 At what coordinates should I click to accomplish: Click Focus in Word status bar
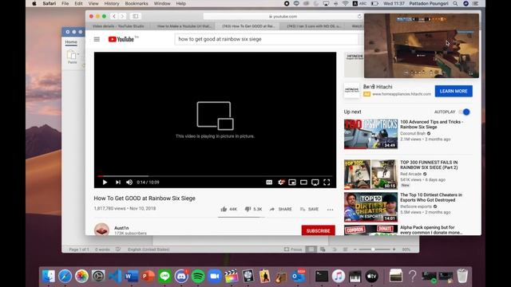(293, 250)
